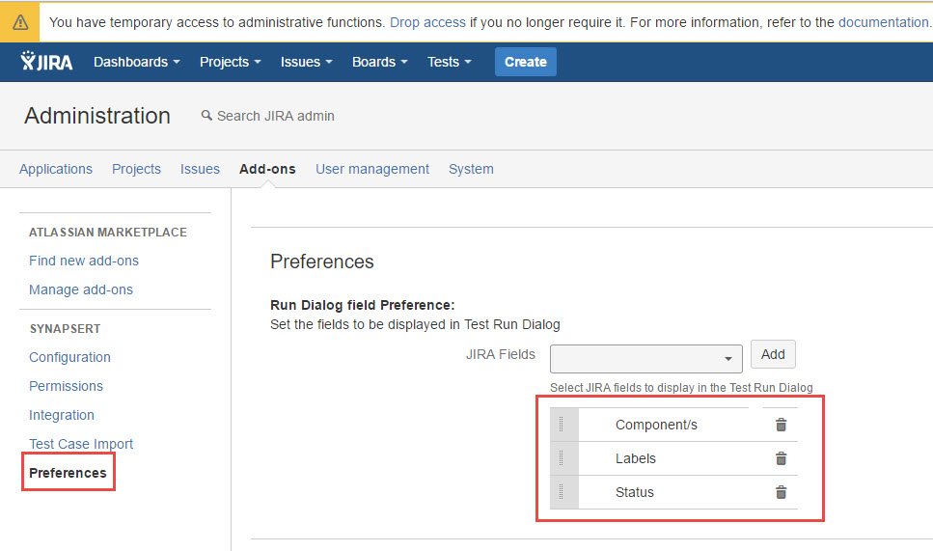Click the trash icon next to Status
Viewport: 933px width, 551px height.
point(782,492)
